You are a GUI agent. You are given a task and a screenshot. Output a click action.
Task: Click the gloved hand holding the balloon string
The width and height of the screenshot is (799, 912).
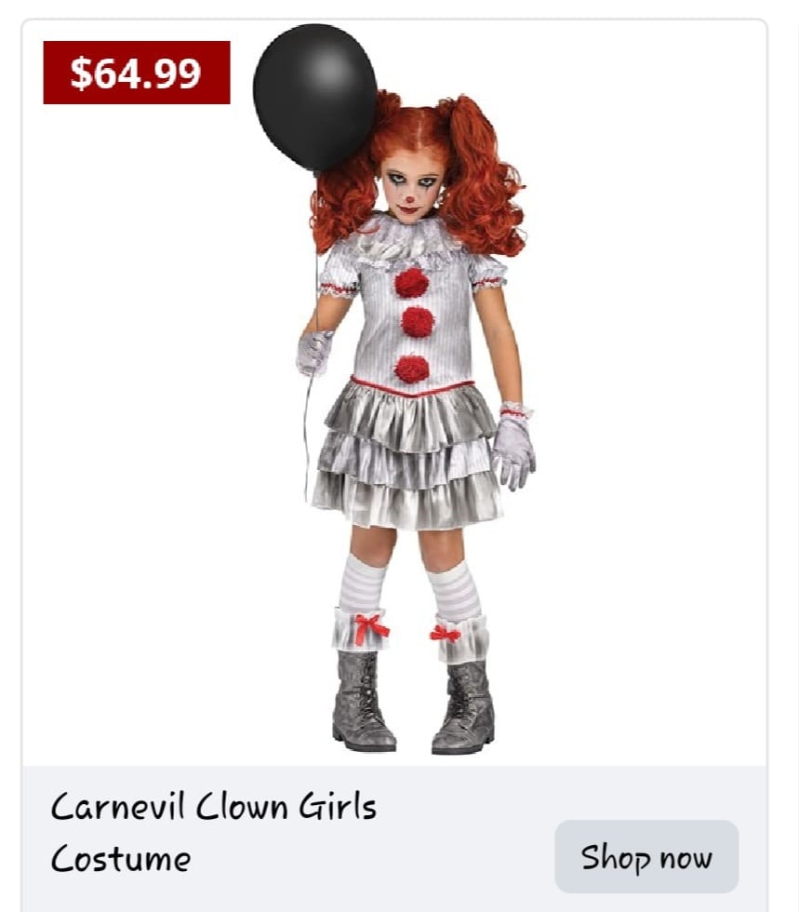point(313,352)
